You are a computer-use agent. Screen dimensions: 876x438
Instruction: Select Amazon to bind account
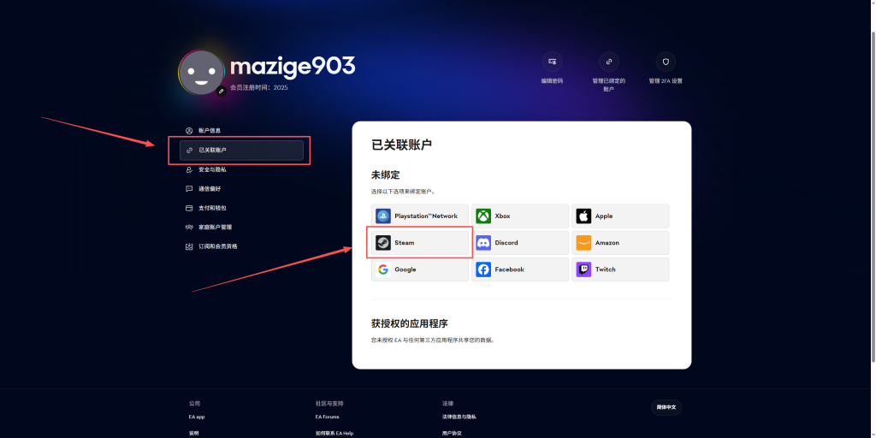click(x=620, y=243)
